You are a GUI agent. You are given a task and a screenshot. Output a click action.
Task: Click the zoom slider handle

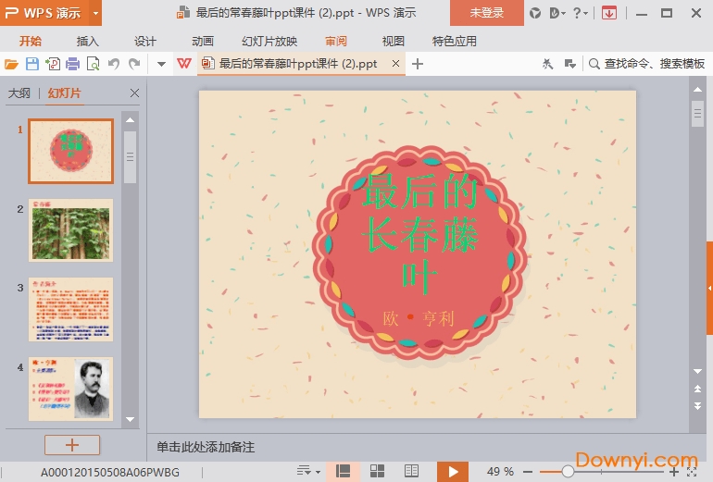[x=568, y=472]
